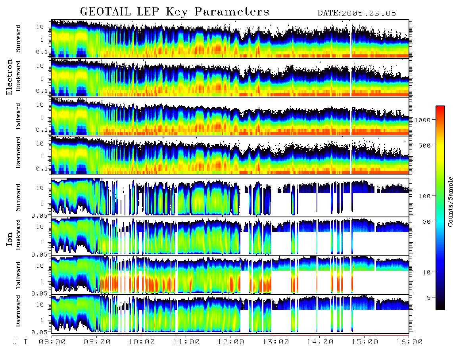
Task: Open the Electron Tailward spectrogram panel
Action: click(x=230, y=117)
